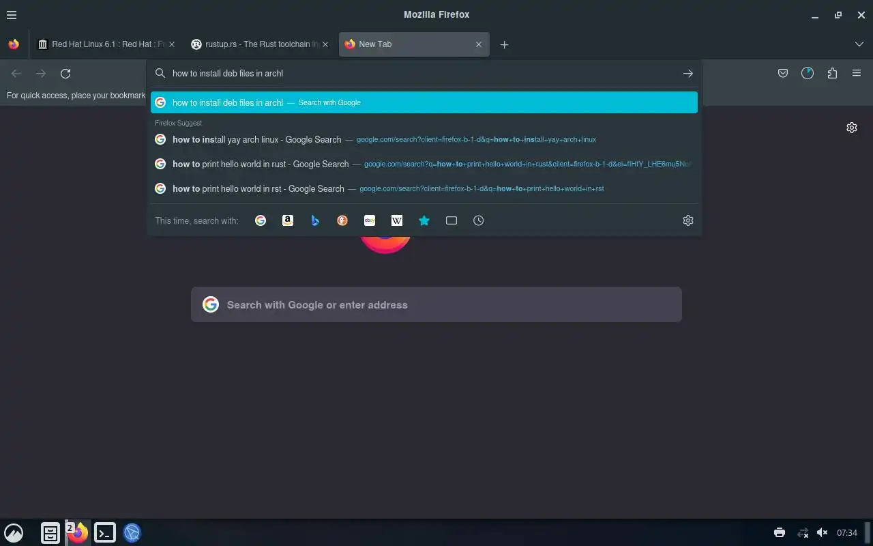Personalize new tab with gear icon

coord(852,128)
